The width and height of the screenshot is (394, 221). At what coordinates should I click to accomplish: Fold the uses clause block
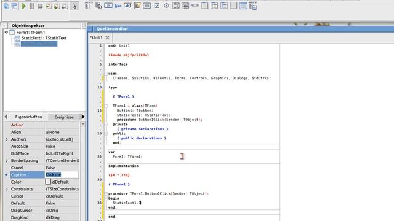(106, 74)
